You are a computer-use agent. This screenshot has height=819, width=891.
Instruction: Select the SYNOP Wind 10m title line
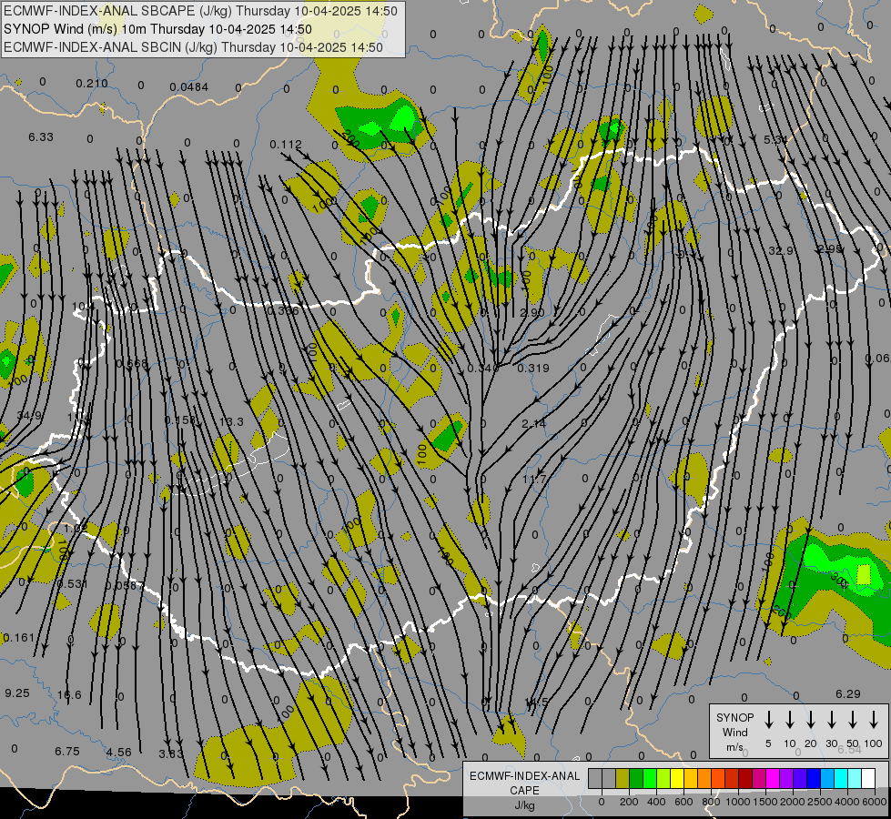tap(158, 29)
